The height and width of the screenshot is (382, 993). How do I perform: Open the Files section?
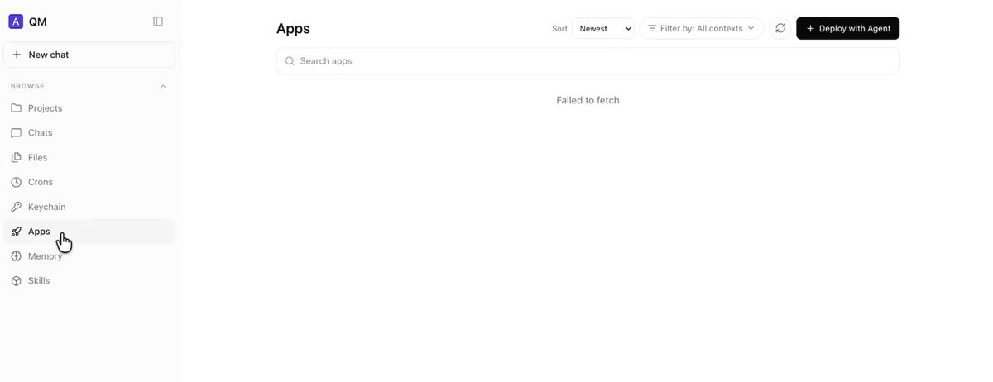click(x=89, y=157)
